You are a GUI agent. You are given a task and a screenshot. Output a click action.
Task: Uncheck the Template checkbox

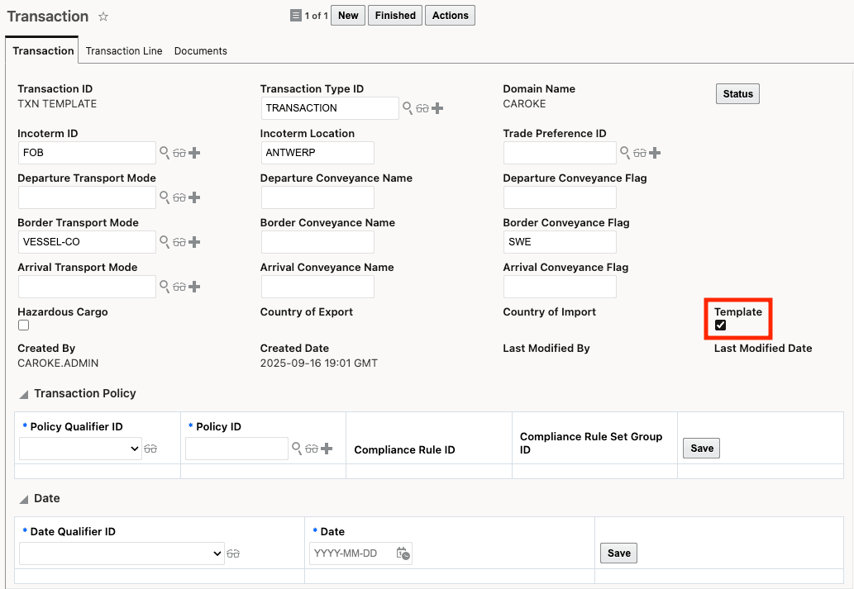pyautogui.click(x=720, y=325)
